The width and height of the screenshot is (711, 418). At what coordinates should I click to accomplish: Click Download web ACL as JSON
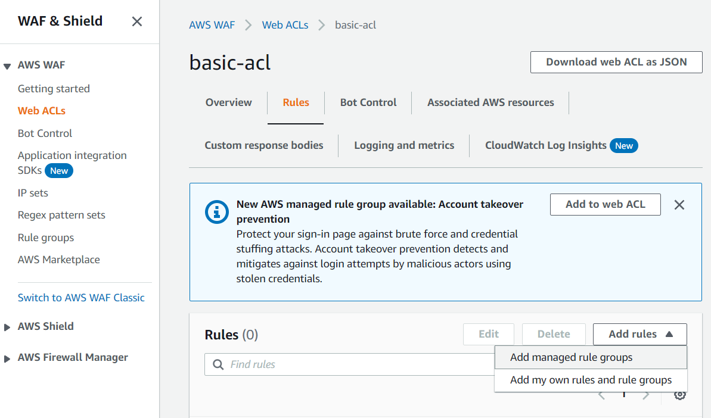(616, 62)
